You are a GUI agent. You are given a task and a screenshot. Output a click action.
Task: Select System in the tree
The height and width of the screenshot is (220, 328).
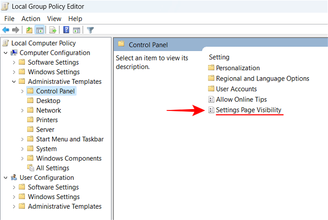pos(46,149)
